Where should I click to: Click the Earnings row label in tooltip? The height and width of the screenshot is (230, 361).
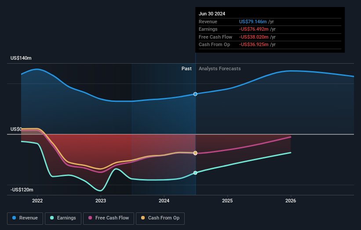pyautogui.click(x=208, y=29)
